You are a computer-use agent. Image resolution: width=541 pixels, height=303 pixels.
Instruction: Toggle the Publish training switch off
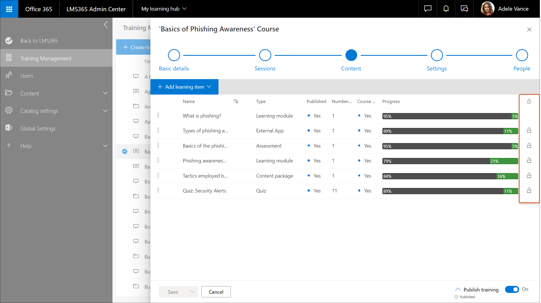tap(512, 289)
